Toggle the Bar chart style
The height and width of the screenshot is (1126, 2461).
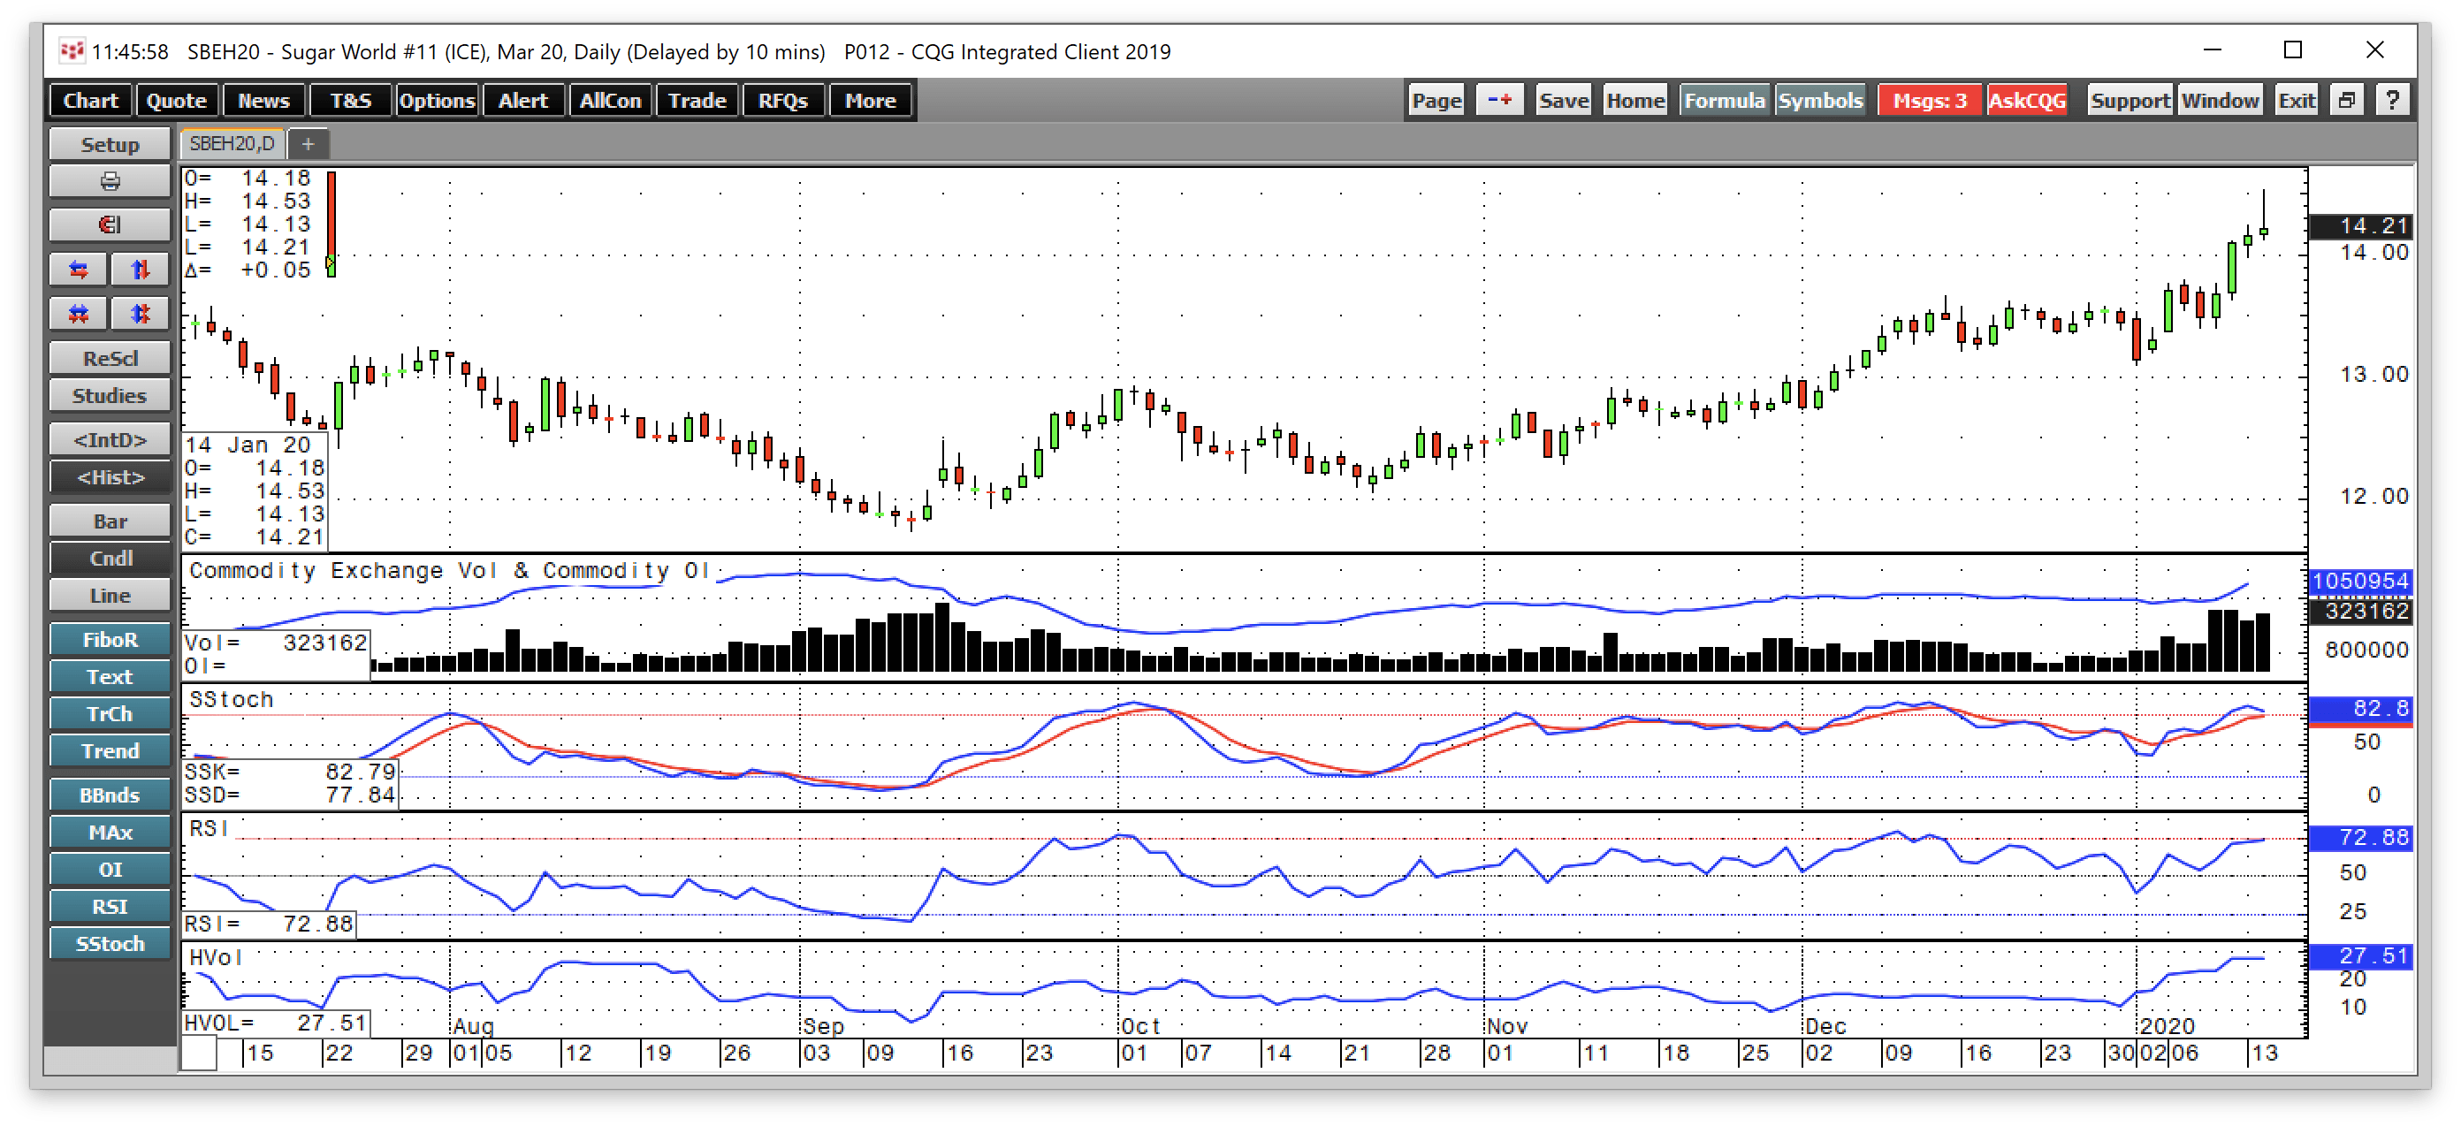[109, 521]
